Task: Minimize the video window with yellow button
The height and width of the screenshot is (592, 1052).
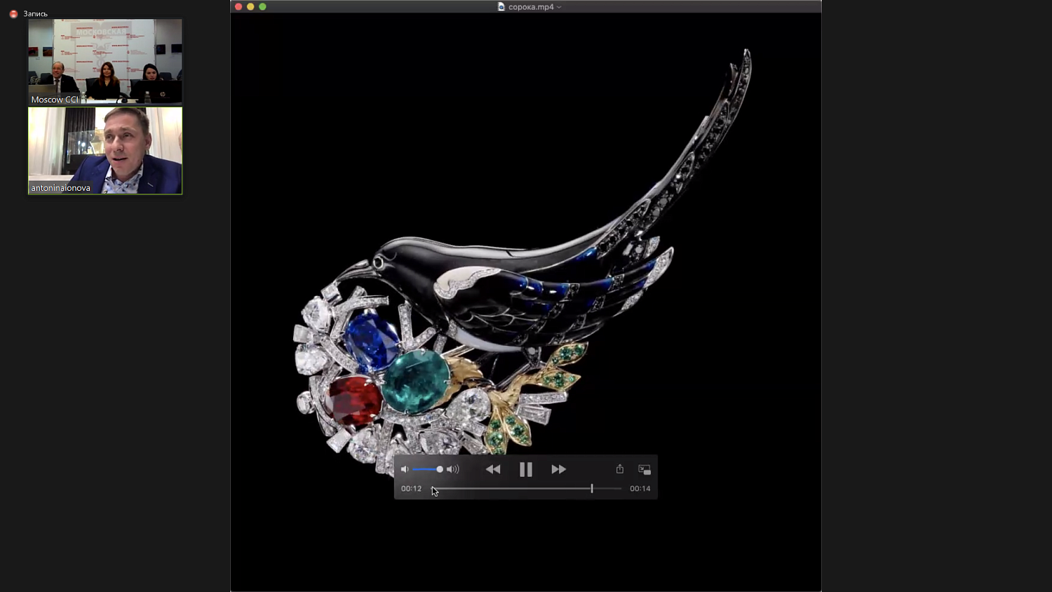Action: 250,6
